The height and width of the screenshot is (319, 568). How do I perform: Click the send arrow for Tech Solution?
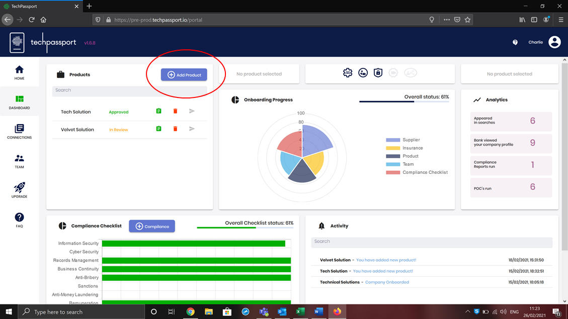(192, 111)
